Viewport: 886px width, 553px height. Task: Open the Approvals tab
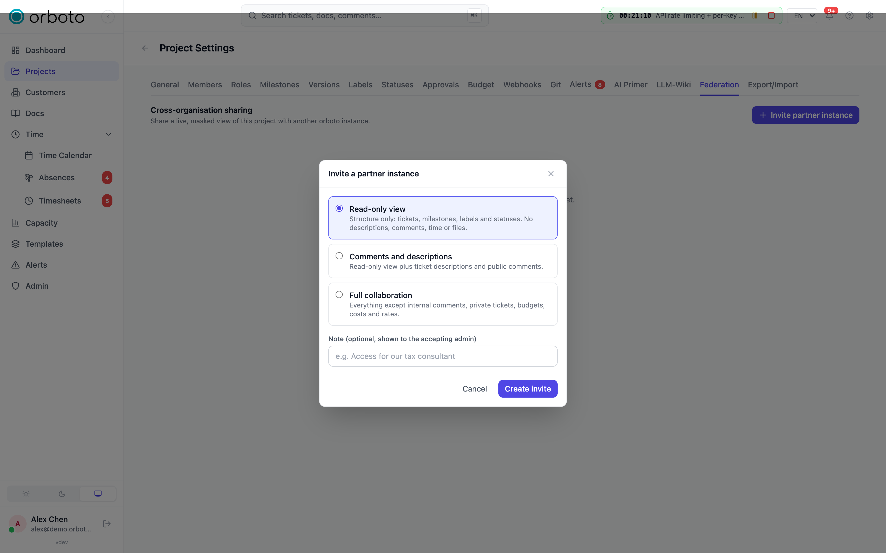click(x=441, y=85)
